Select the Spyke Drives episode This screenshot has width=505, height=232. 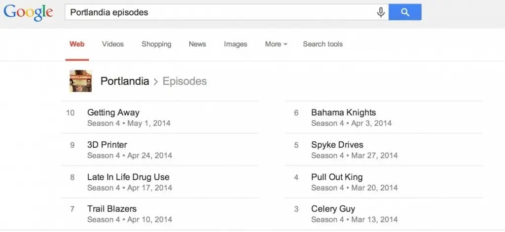click(337, 145)
